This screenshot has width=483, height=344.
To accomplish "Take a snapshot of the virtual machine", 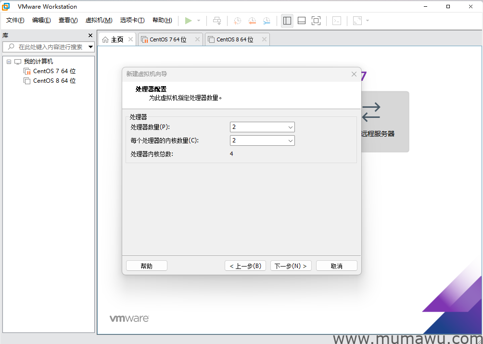I will [x=237, y=20].
